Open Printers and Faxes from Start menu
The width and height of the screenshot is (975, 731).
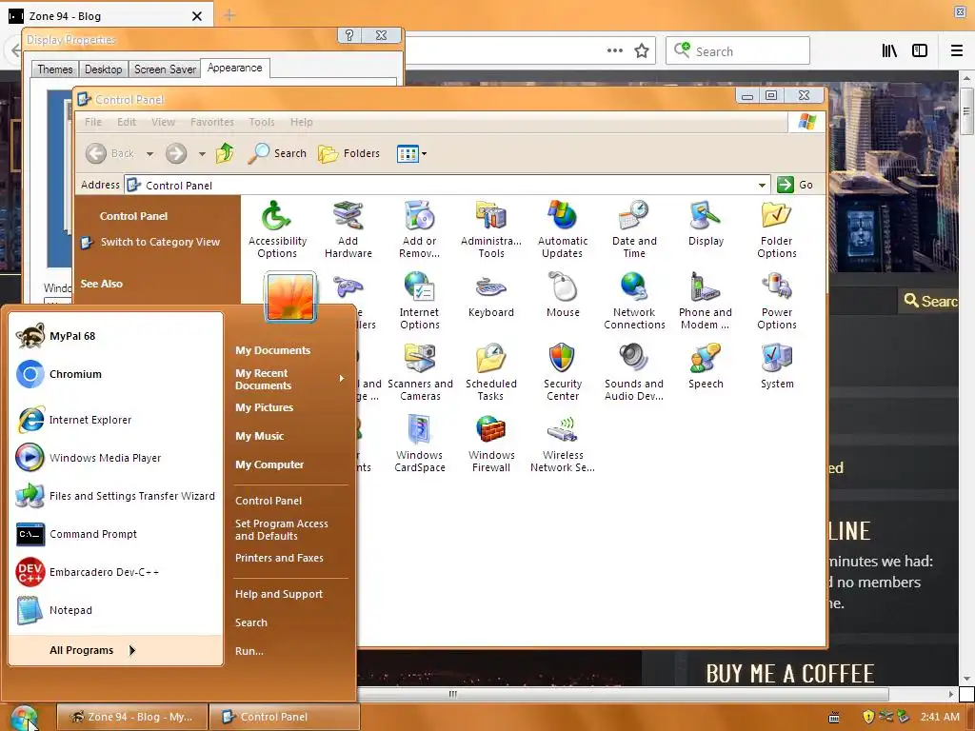pos(279,558)
